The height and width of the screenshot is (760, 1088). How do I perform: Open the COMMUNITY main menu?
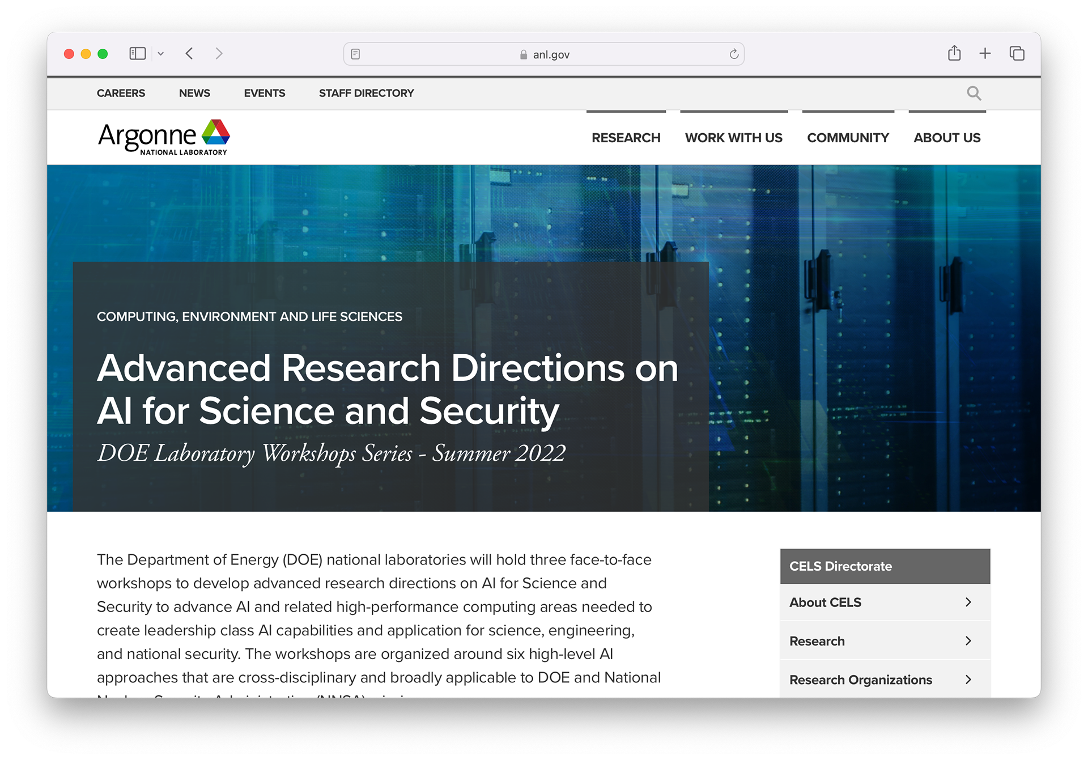pyautogui.click(x=848, y=138)
